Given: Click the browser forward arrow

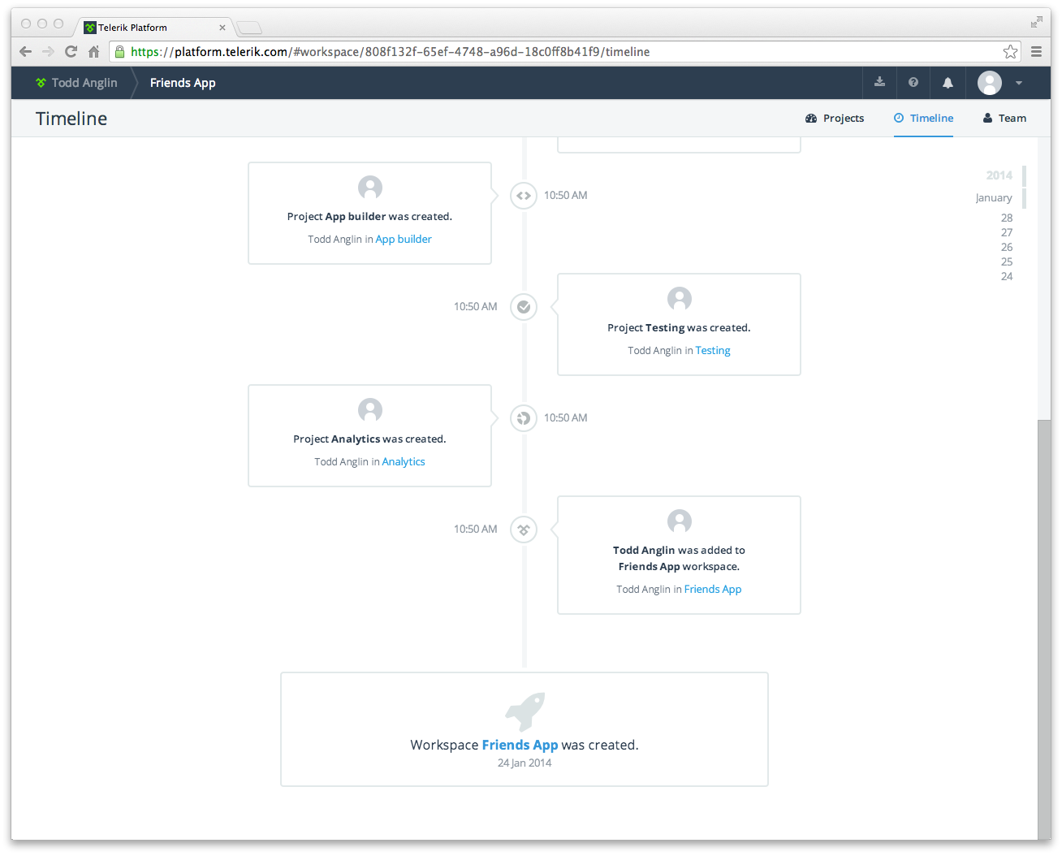Looking at the screenshot, I should (x=48, y=52).
